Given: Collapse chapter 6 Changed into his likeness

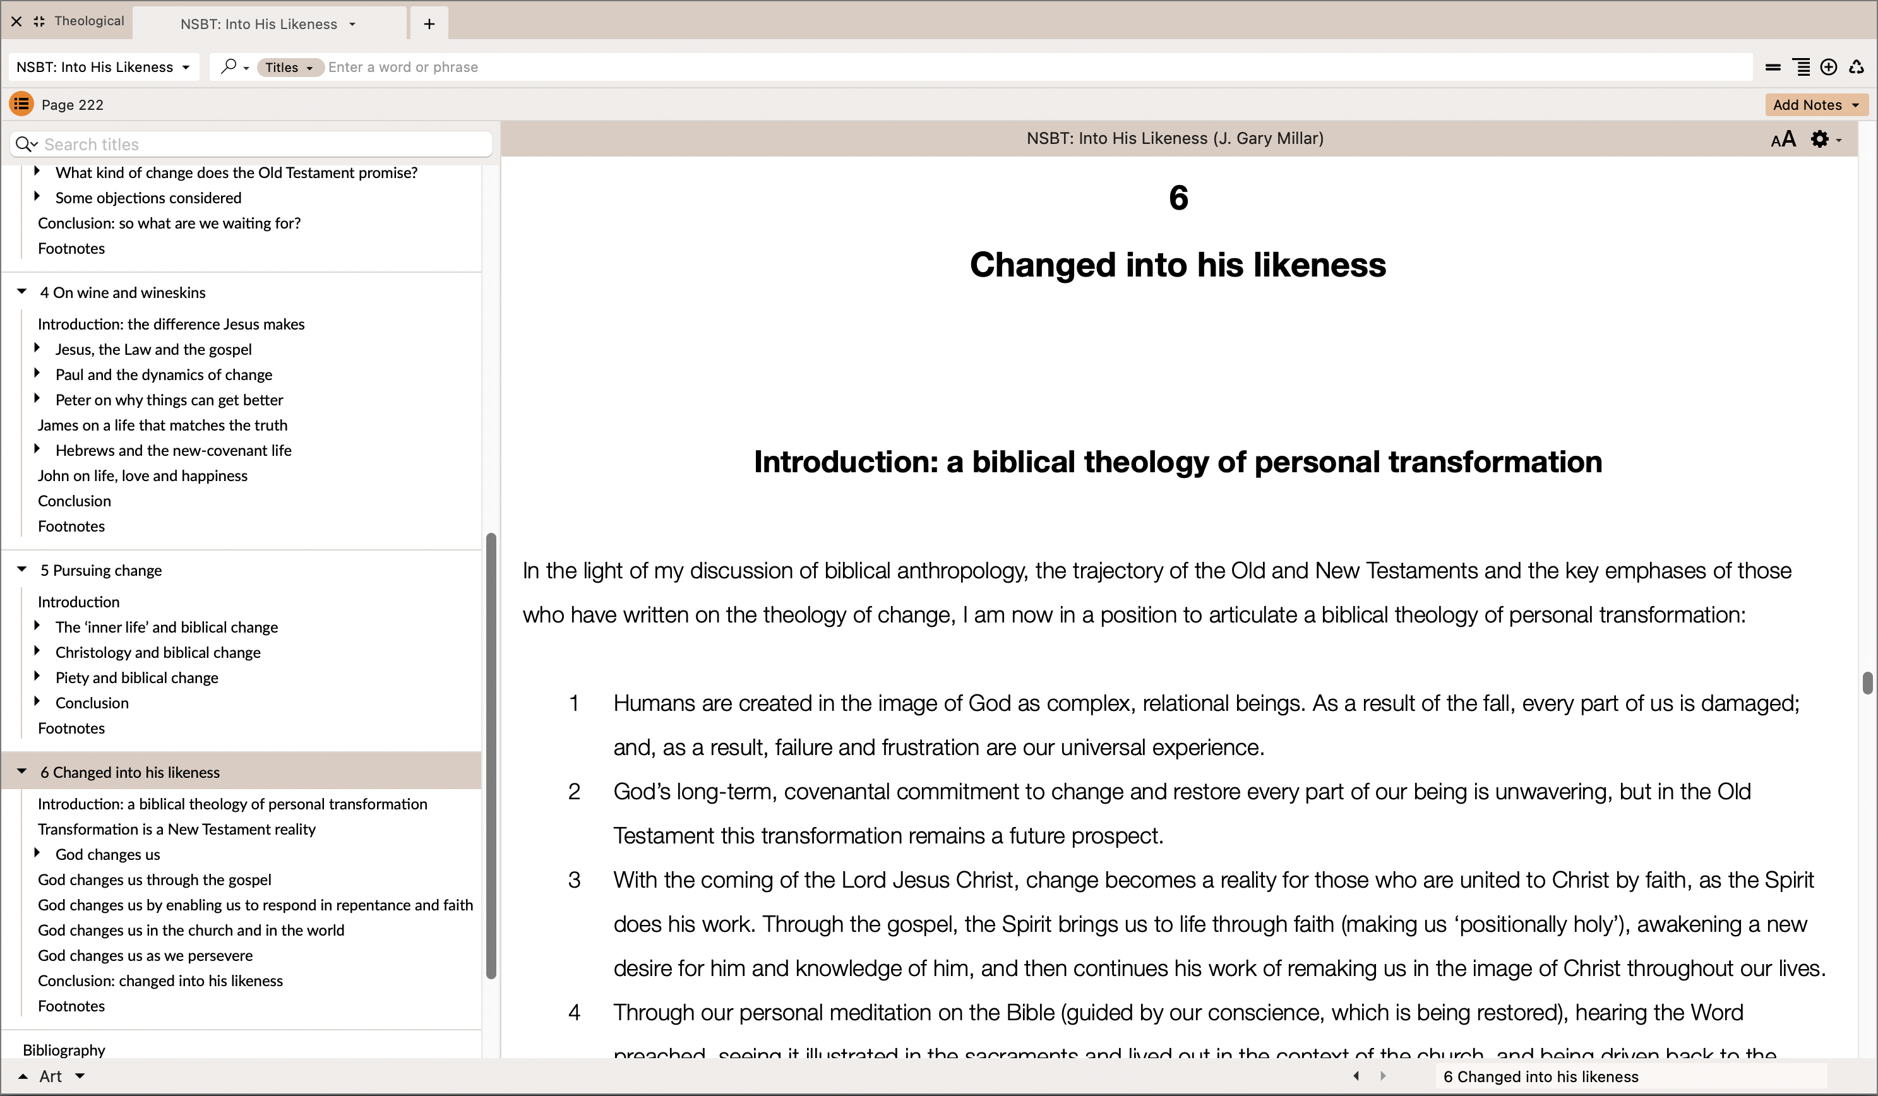Looking at the screenshot, I should point(22,772).
